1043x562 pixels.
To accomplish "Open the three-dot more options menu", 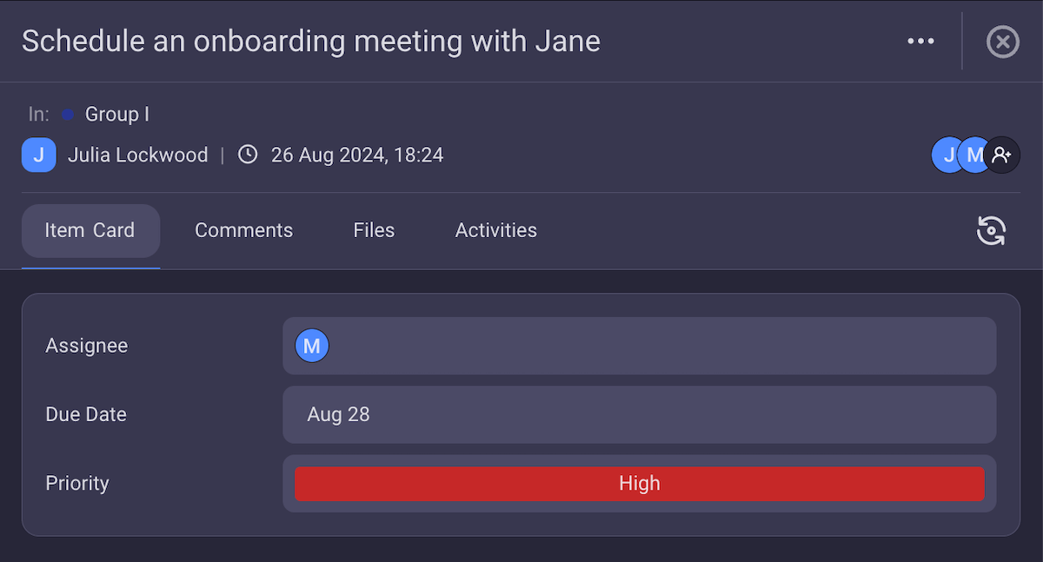I will tap(920, 41).
